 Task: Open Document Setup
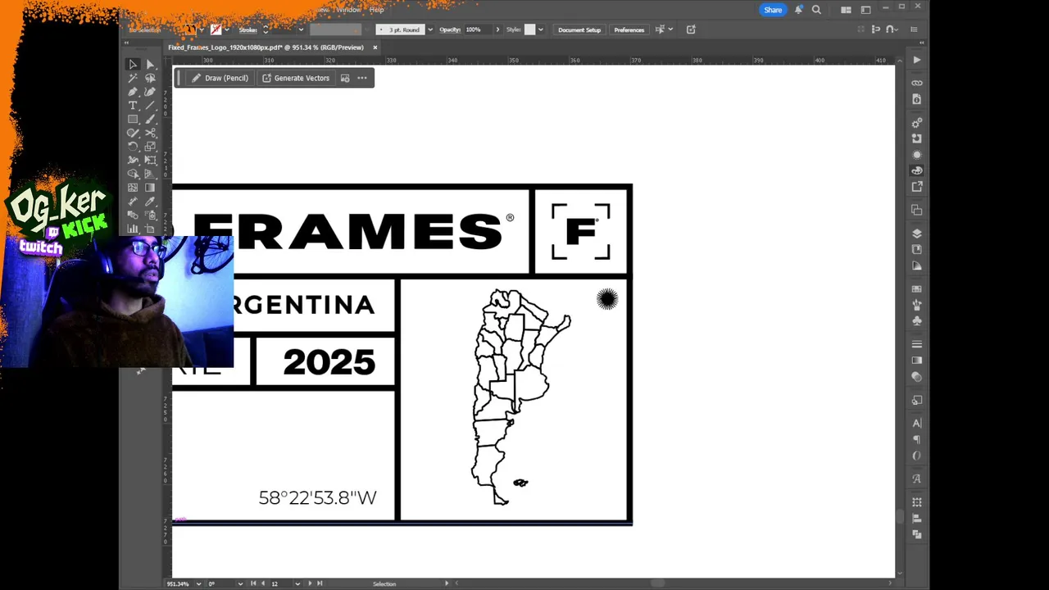pos(579,29)
